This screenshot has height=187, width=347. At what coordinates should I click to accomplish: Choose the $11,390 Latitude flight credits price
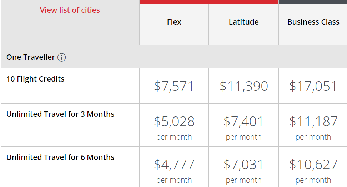pos(244,86)
